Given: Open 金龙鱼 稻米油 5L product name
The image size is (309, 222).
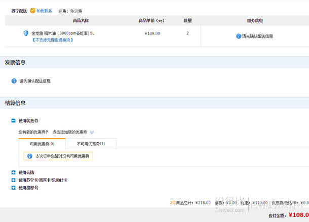Looking at the screenshot, I should pyautogui.click(x=63, y=33).
